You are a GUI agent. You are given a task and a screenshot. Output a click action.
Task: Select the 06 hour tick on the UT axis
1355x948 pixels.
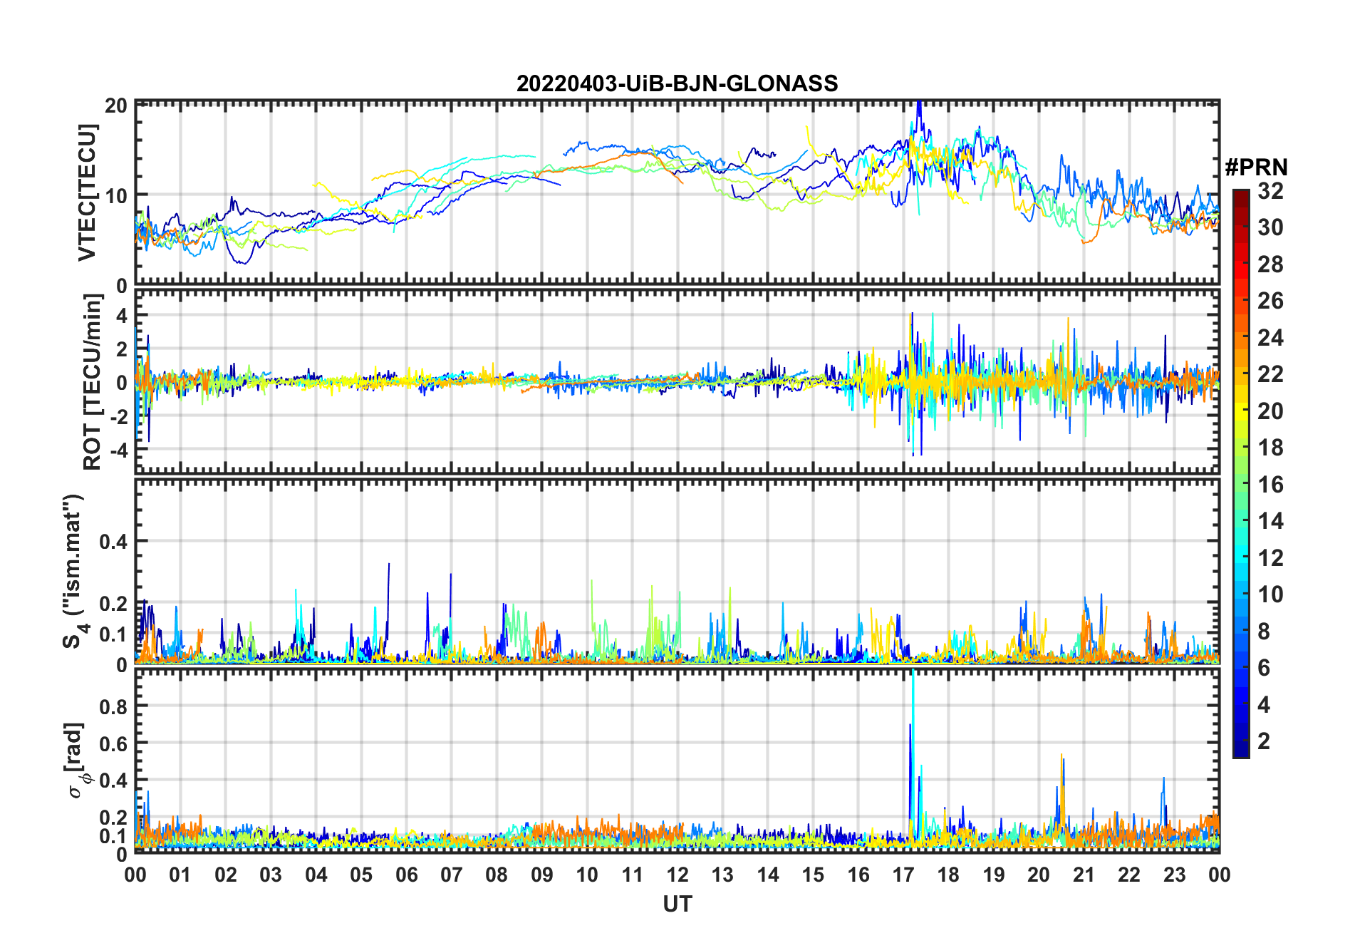pos(406,875)
